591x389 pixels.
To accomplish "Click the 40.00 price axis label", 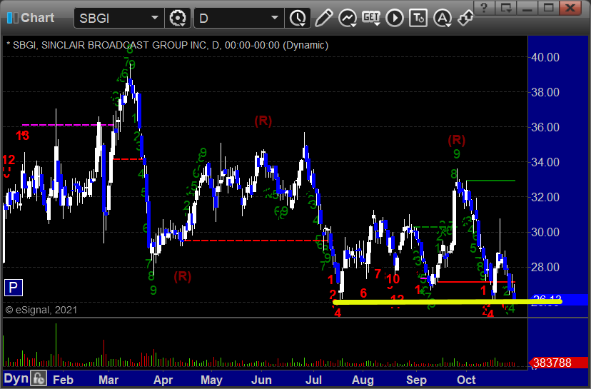I will (x=545, y=57).
